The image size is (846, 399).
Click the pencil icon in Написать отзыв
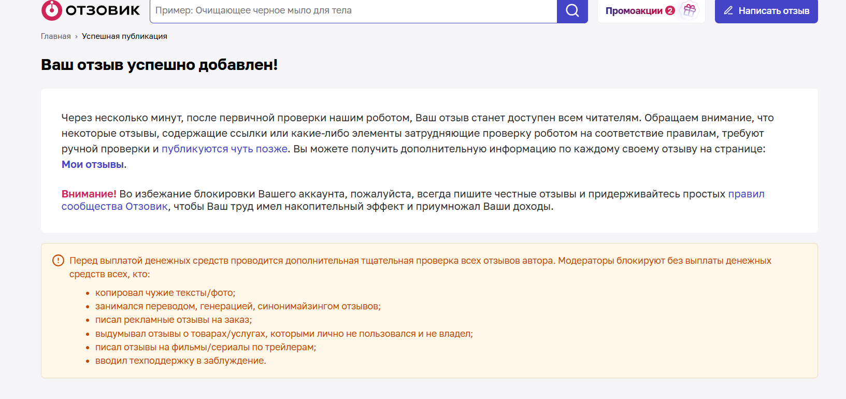point(728,10)
